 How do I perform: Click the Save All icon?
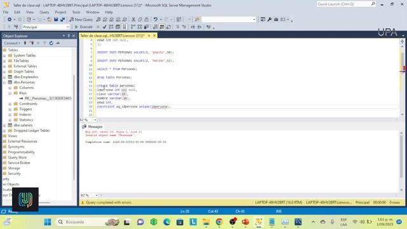(x=62, y=20)
